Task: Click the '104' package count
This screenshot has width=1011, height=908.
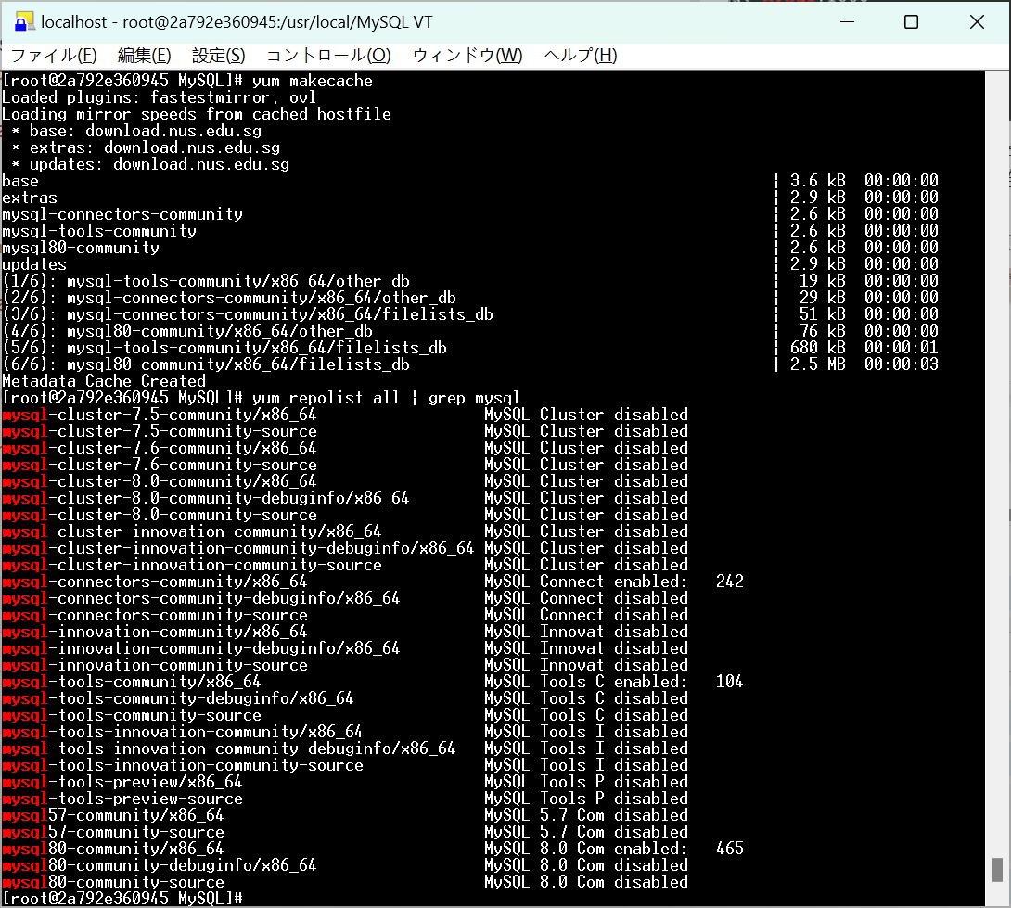Action: point(729,682)
